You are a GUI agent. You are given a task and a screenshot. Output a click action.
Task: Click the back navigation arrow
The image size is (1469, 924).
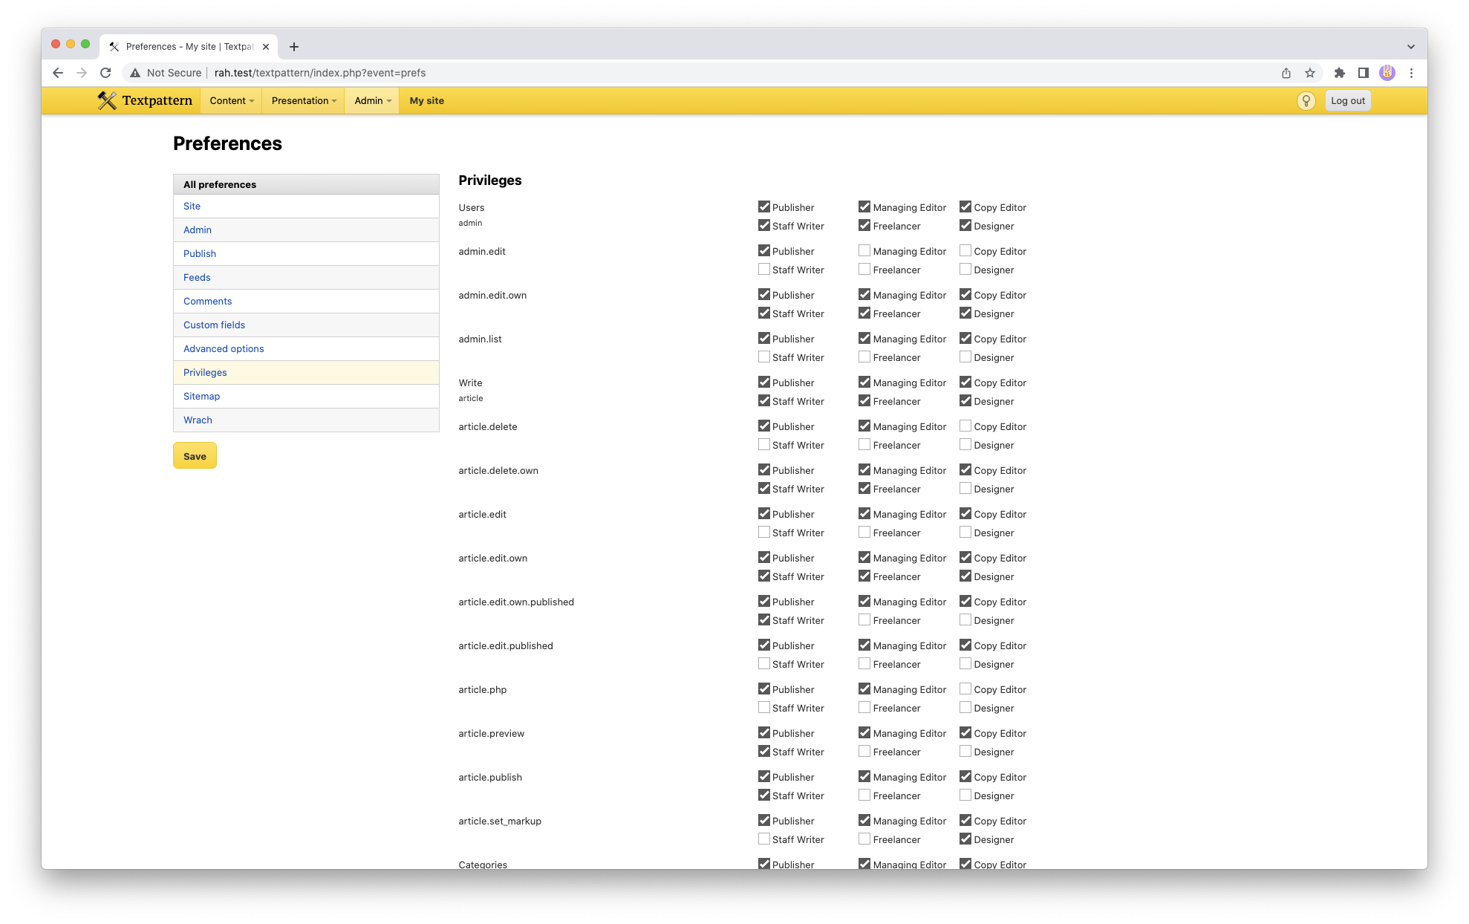tap(58, 73)
